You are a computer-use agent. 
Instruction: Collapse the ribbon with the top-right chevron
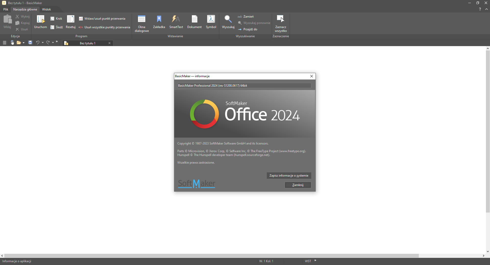pos(486,9)
